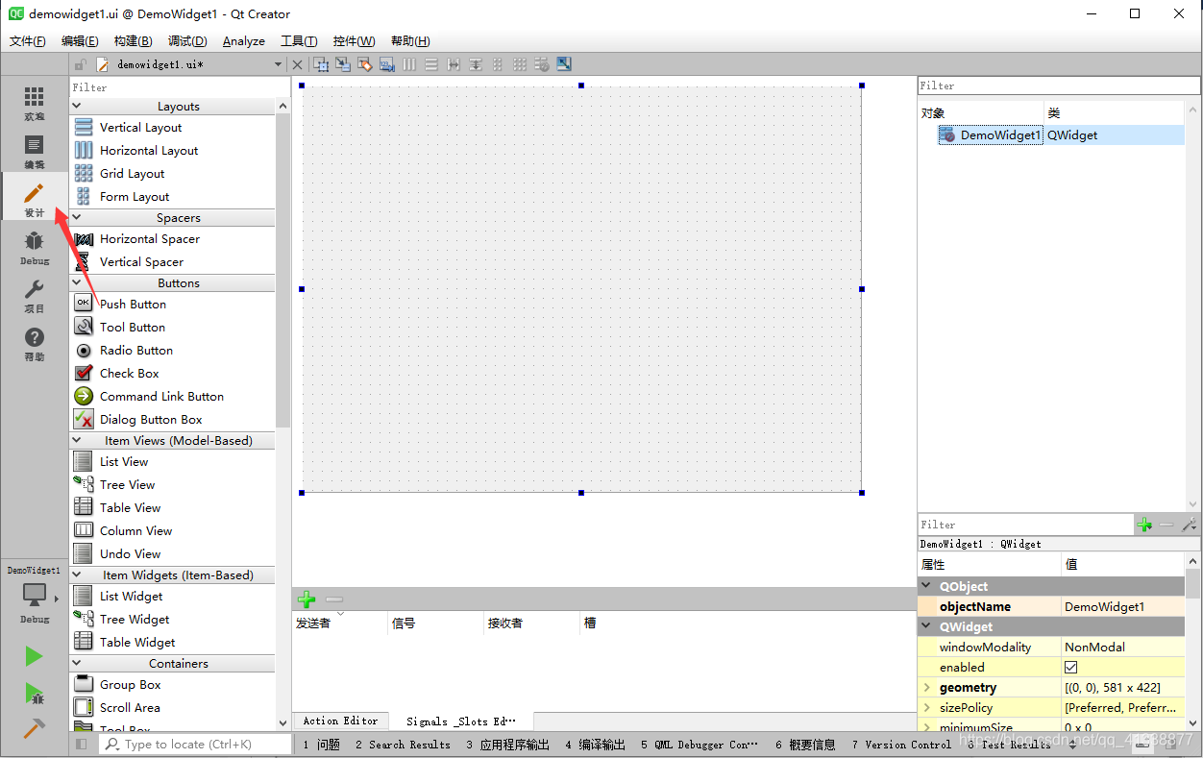The width and height of the screenshot is (1203, 758).
Task: Switch to the 欢迎 (Welcome) mode
Action: click(35, 104)
